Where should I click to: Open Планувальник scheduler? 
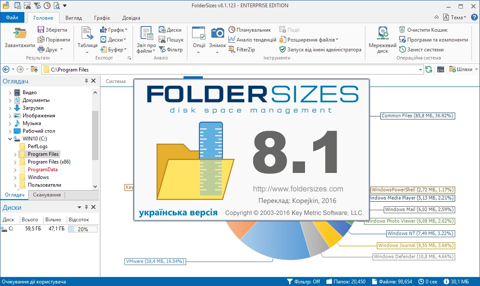pyautogui.click(x=250, y=30)
